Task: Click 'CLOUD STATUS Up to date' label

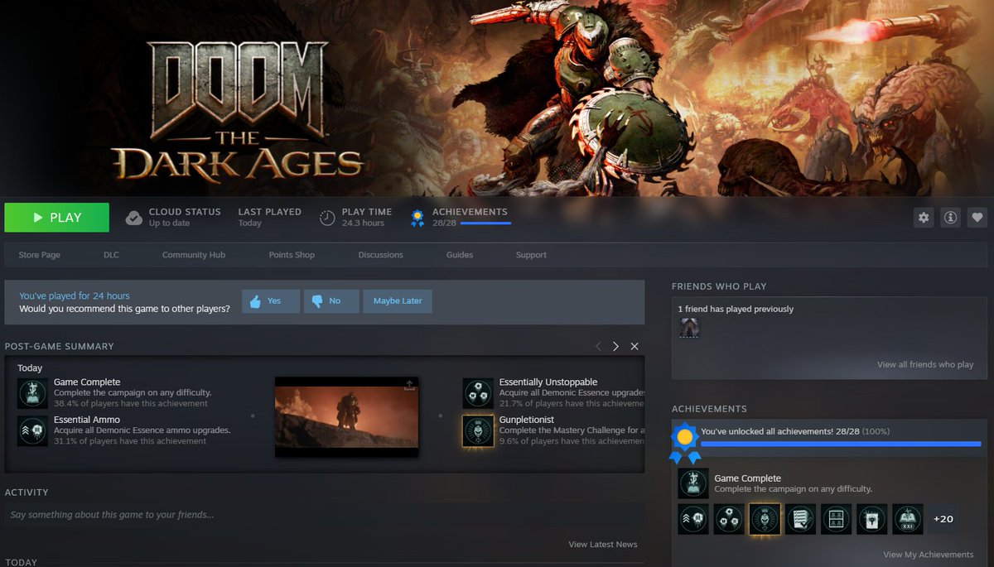Action: coord(185,218)
